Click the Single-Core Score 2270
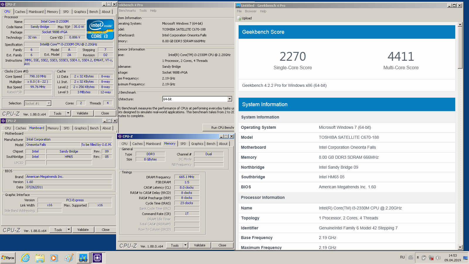Viewport: 469px width, 264px height. click(293, 56)
